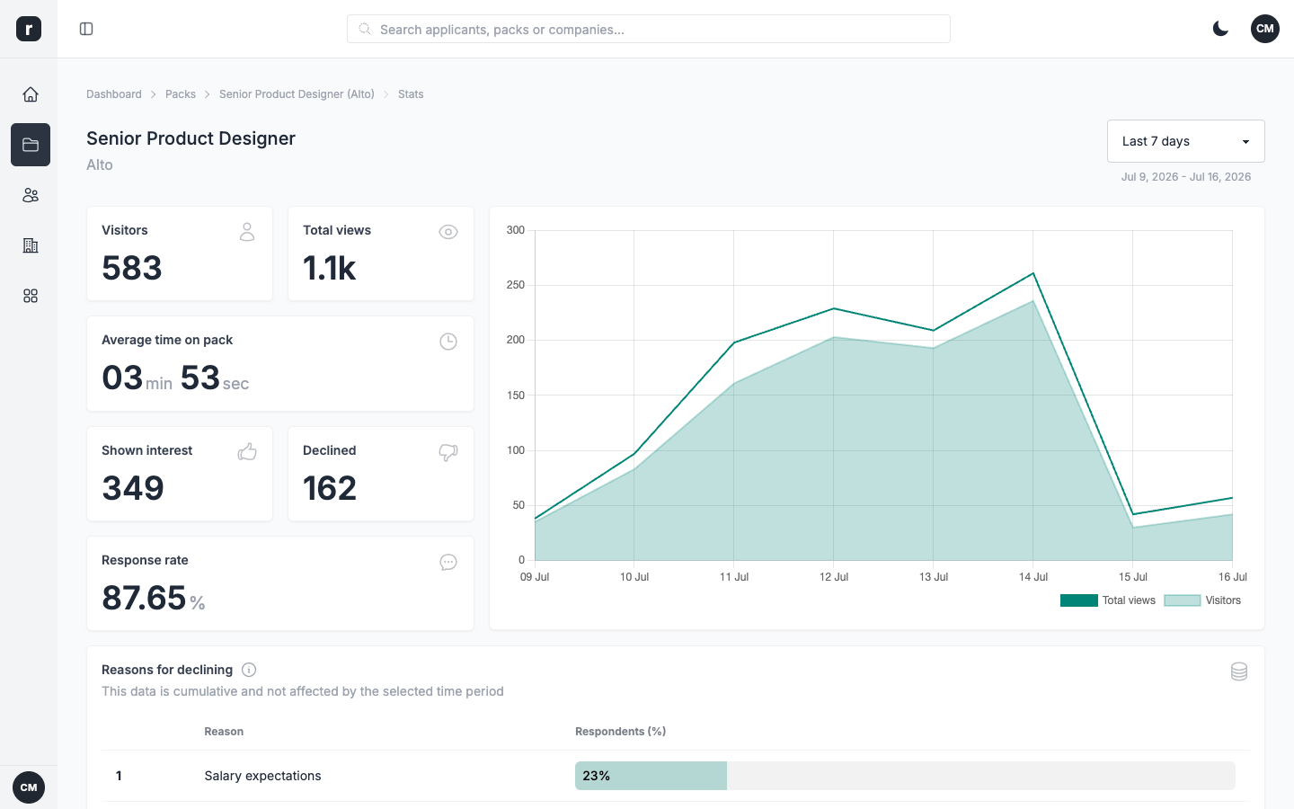
Task: Click the Senior Product Designer heading
Action: [x=191, y=138]
